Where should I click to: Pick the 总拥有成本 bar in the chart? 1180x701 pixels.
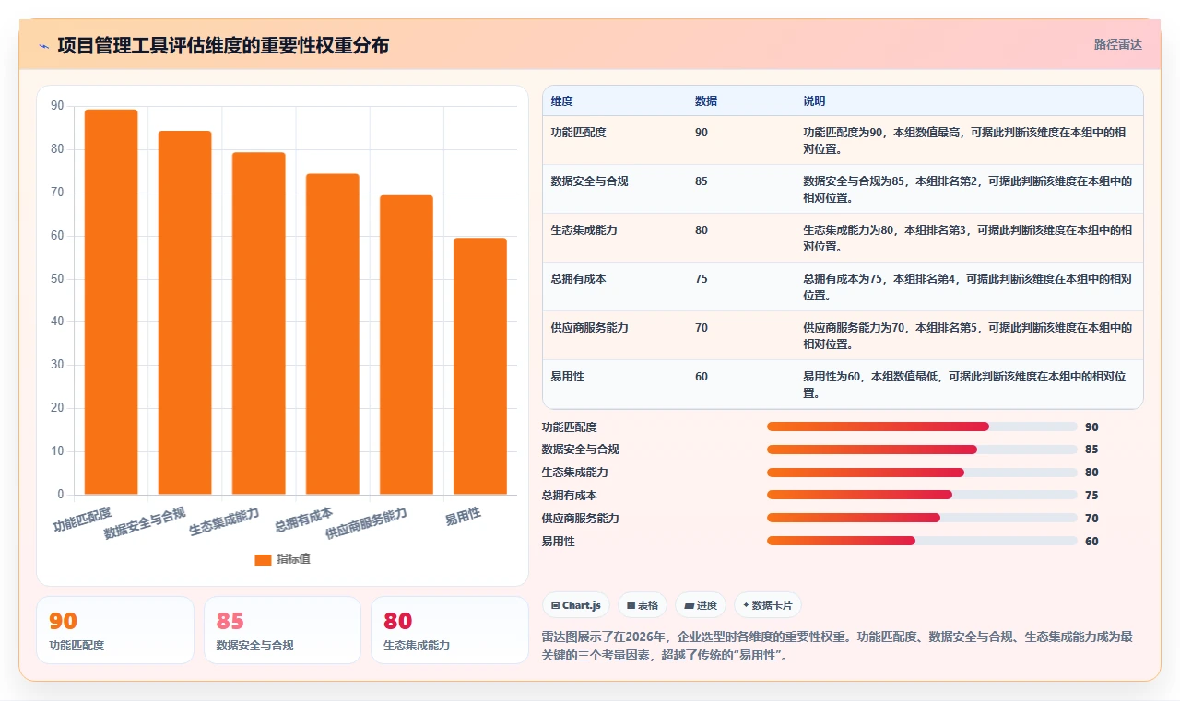click(x=333, y=334)
